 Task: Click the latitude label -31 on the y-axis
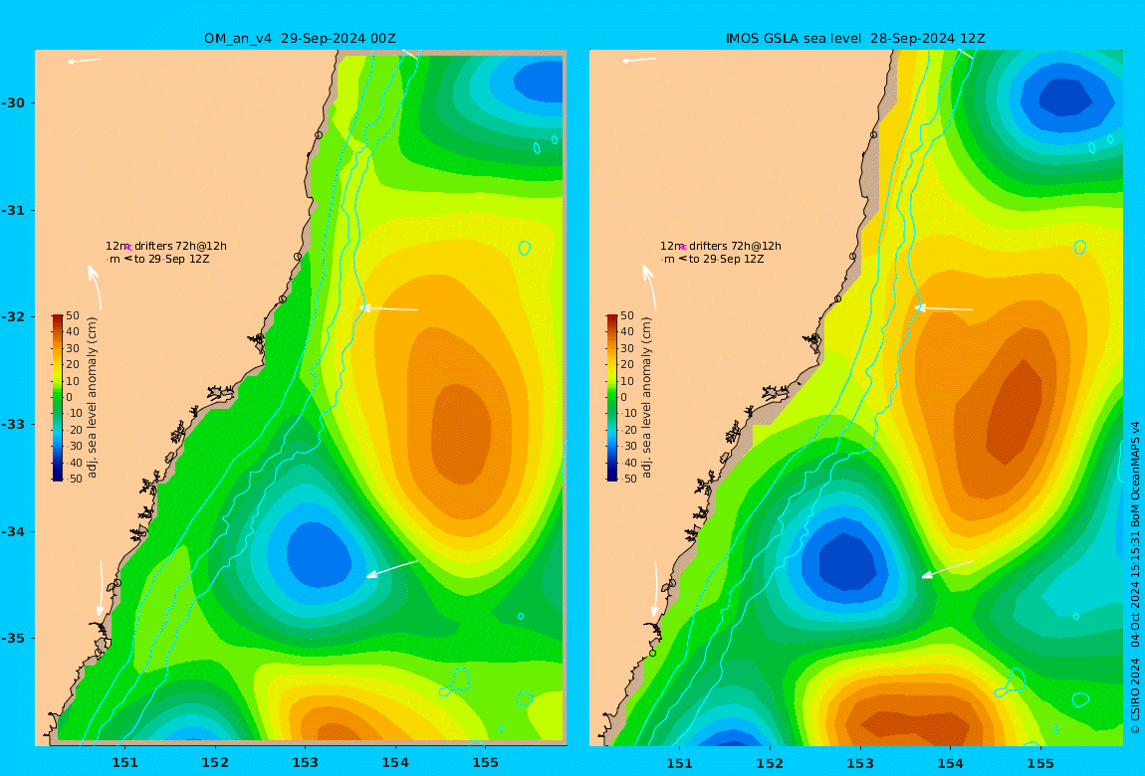12,210
